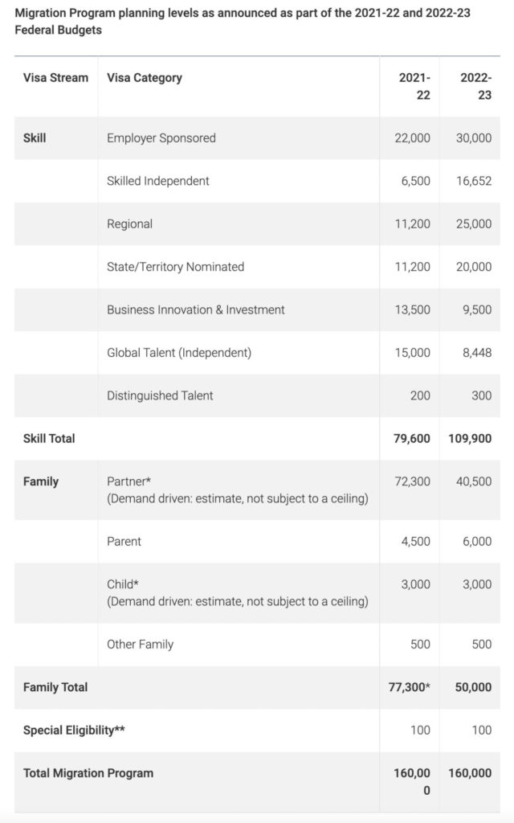This screenshot has height=823, width=514.
Task: Click the State/Territory Nominated row label
Action: pos(175,267)
